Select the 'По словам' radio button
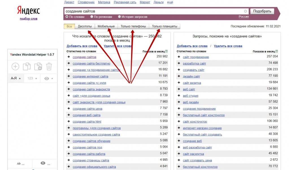 click(x=67, y=17)
